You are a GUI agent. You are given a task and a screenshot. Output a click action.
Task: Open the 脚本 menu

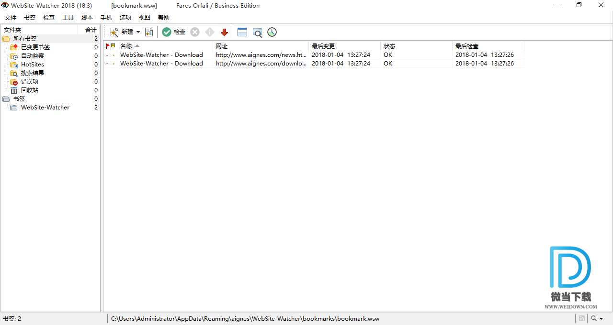click(87, 18)
